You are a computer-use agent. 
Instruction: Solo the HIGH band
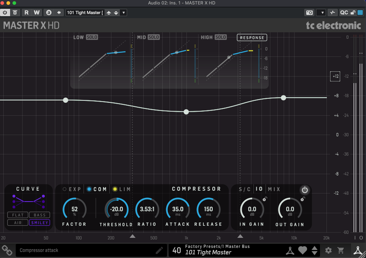pyautogui.click(x=220, y=37)
